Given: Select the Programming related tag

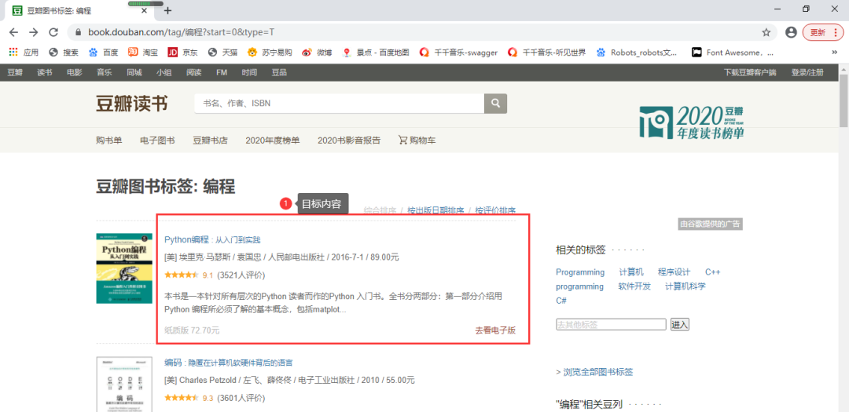Looking at the screenshot, I should 580,272.
